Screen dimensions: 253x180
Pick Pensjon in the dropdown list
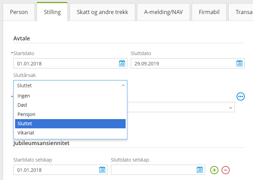point(26,114)
